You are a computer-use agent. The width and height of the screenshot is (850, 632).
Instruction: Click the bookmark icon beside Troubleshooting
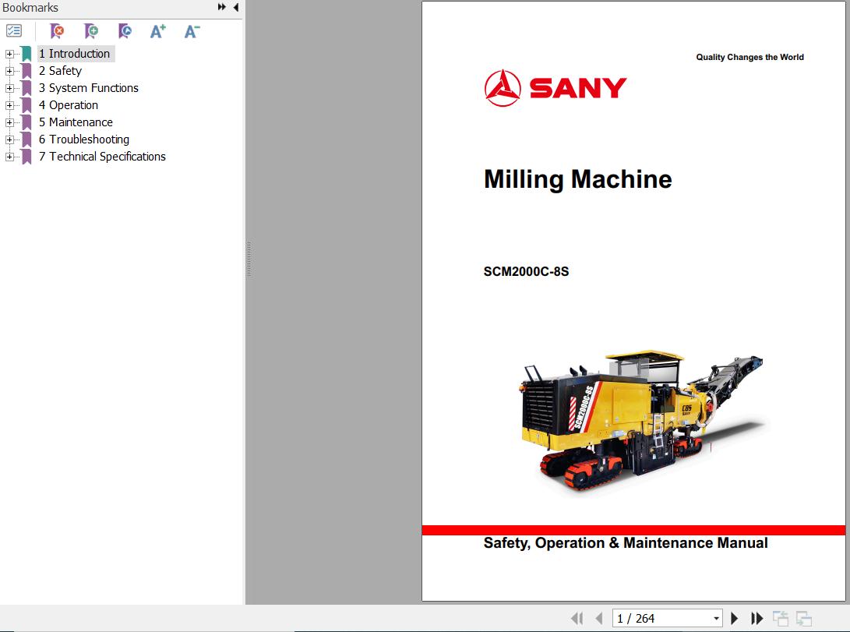(26, 139)
